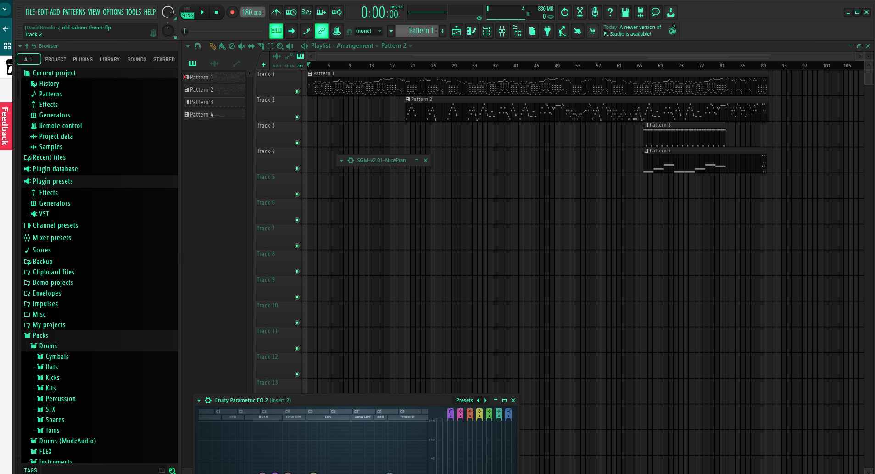Open the Channel rack window icon
Screen dimensions: 875x474
click(486, 31)
